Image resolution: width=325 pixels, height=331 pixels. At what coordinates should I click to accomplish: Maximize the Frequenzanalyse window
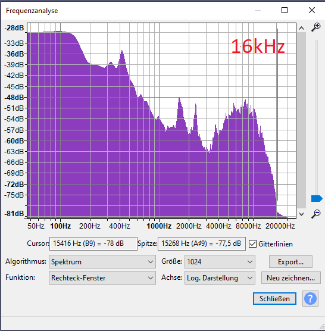pyautogui.click(x=285, y=10)
